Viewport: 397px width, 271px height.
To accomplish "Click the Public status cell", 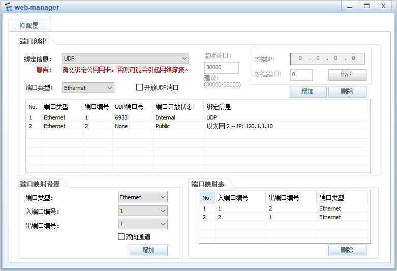I will pos(163,126).
